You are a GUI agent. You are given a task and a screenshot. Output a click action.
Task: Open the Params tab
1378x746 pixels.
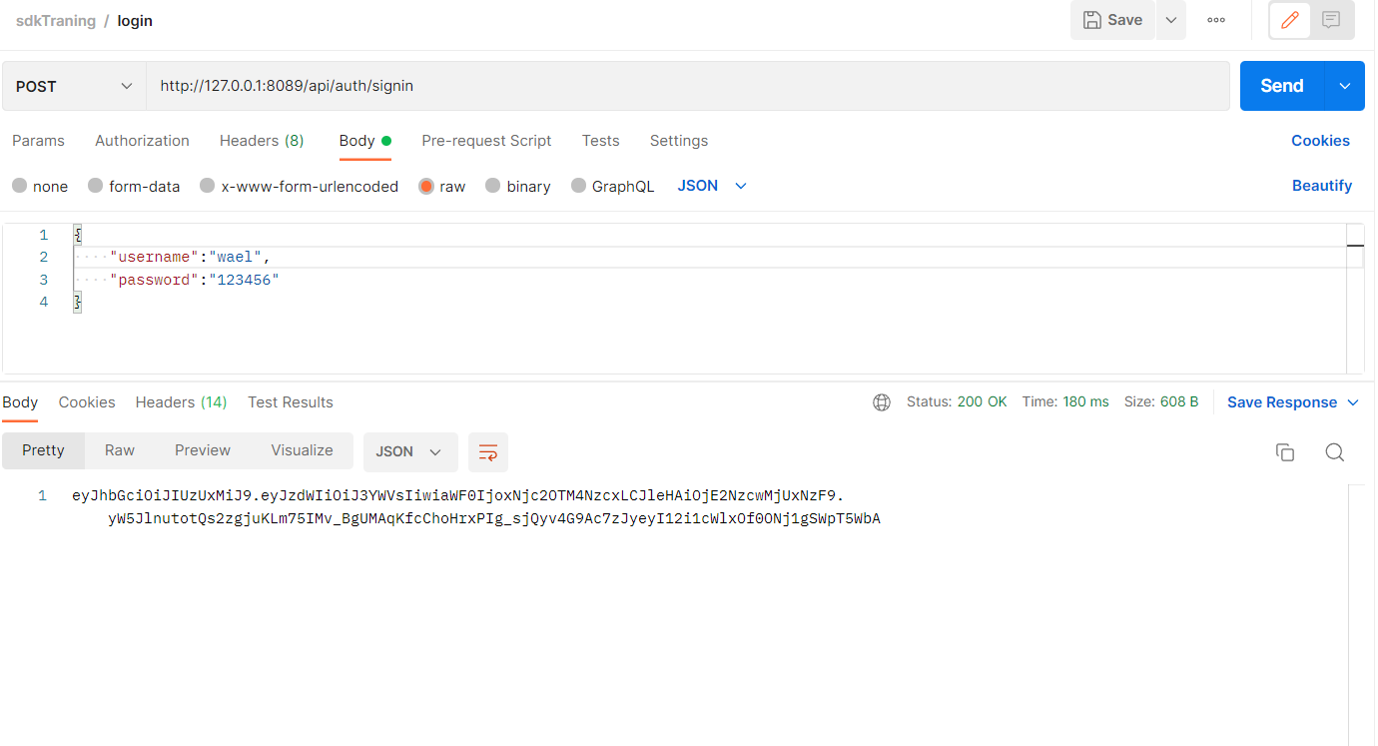(38, 141)
